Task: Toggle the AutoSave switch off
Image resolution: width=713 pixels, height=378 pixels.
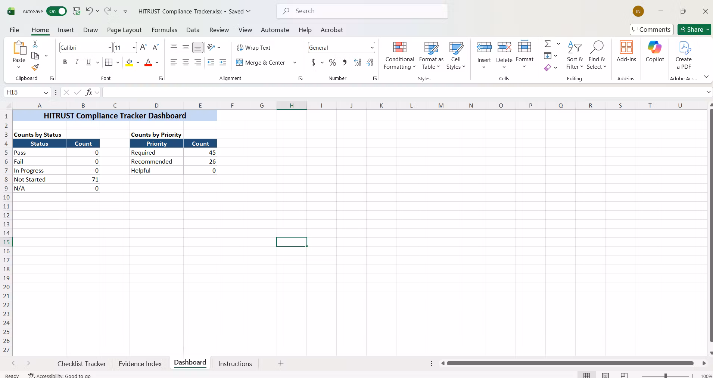Action: click(x=56, y=11)
